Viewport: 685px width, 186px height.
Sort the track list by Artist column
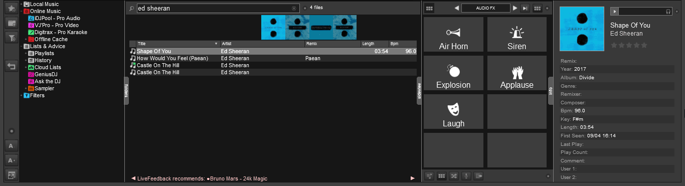[262, 44]
